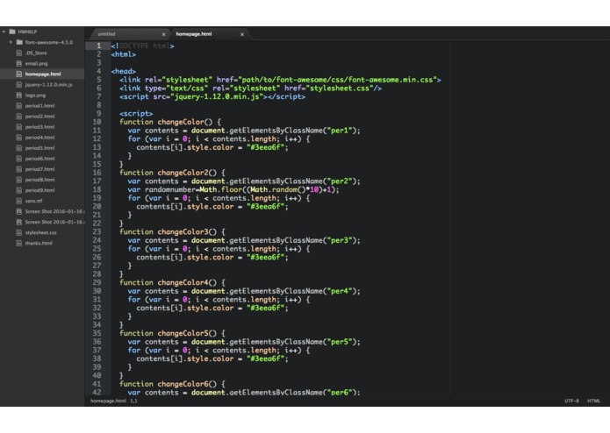Open period2.html from the sidebar
Image resolution: width=610 pixels, height=433 pixels.
[39, 117]
